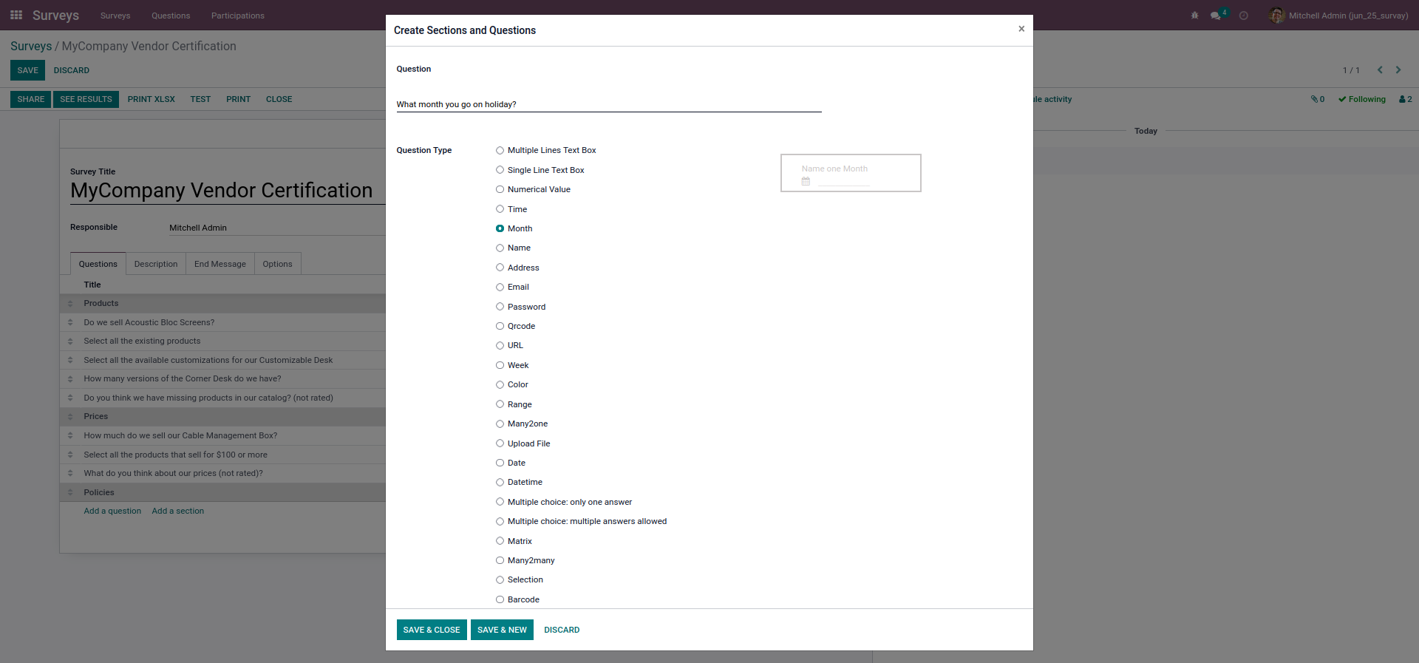The height and width of the screenshot is (663, 1419).
Task: Choose the Name question type
Action: coord(500,248)
